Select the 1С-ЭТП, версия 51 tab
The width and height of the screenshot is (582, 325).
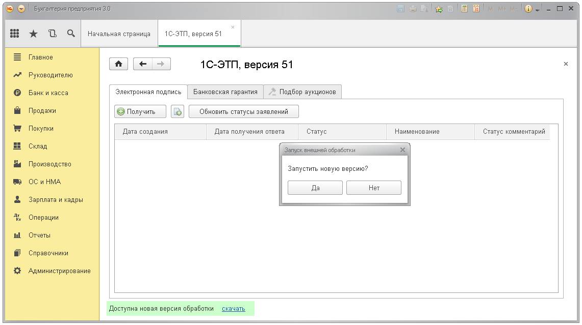coord(193,34)
